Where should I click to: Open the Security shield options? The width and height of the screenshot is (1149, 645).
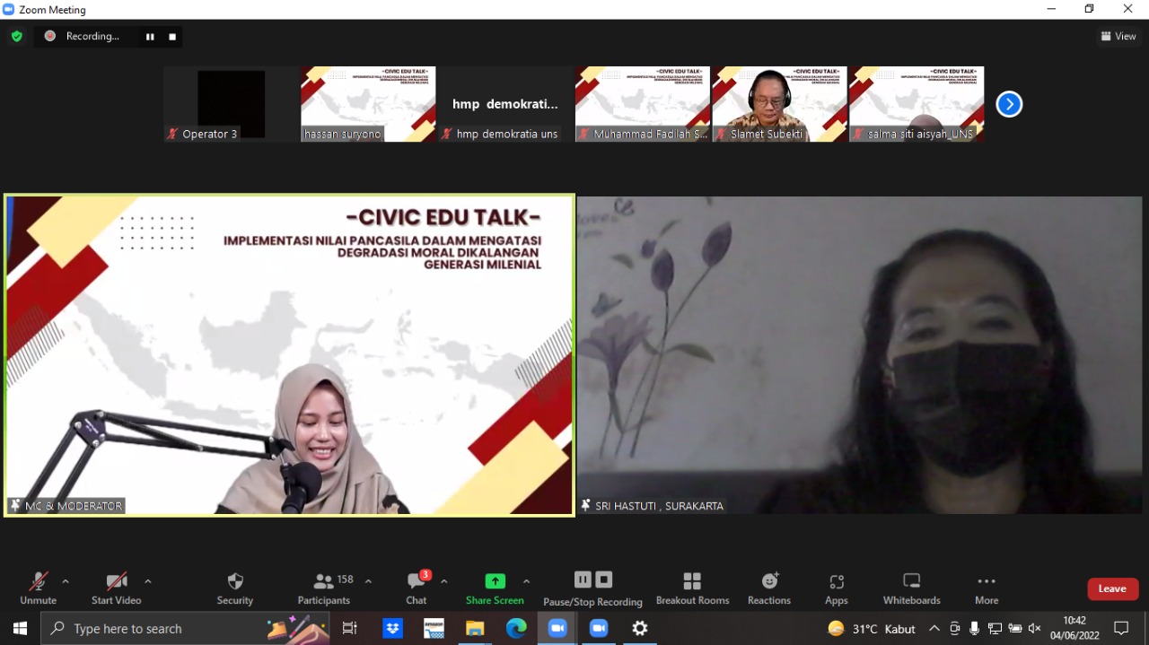point(235,588)
